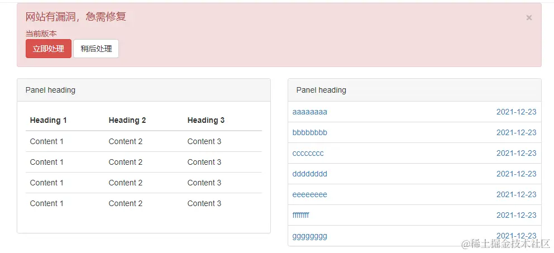The height and width of the screenshot is (253, 554).
Task: Click the Heading 2 column header
Action: (x=127, y=120)
